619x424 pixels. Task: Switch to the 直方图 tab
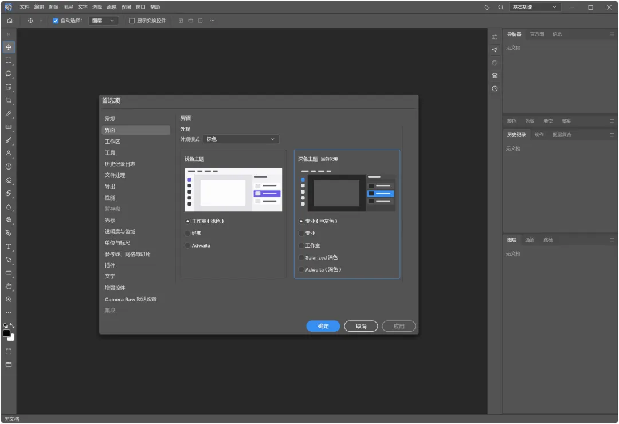pos(537,34)
